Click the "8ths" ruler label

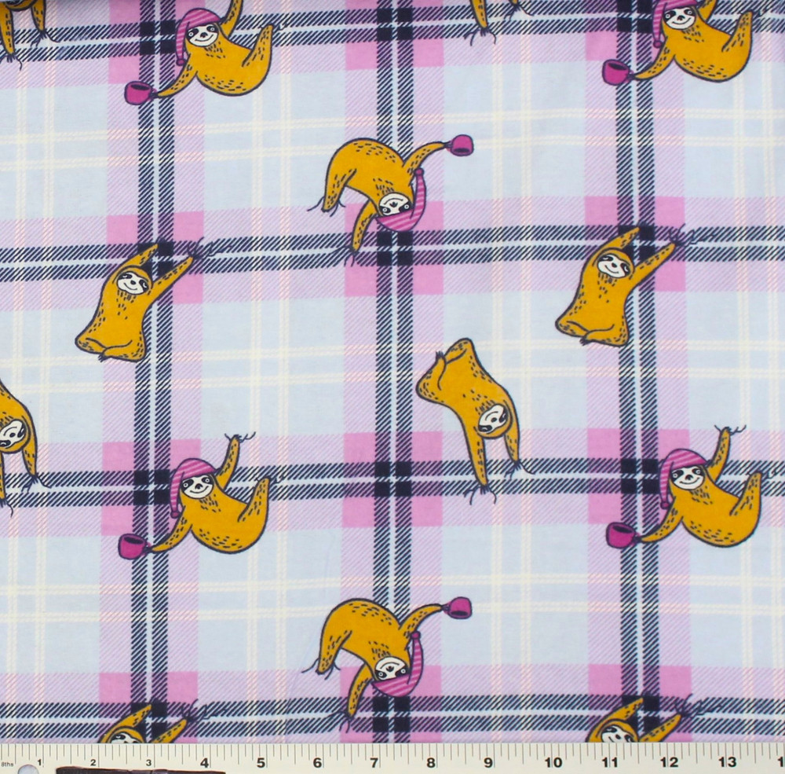point(7,765)
